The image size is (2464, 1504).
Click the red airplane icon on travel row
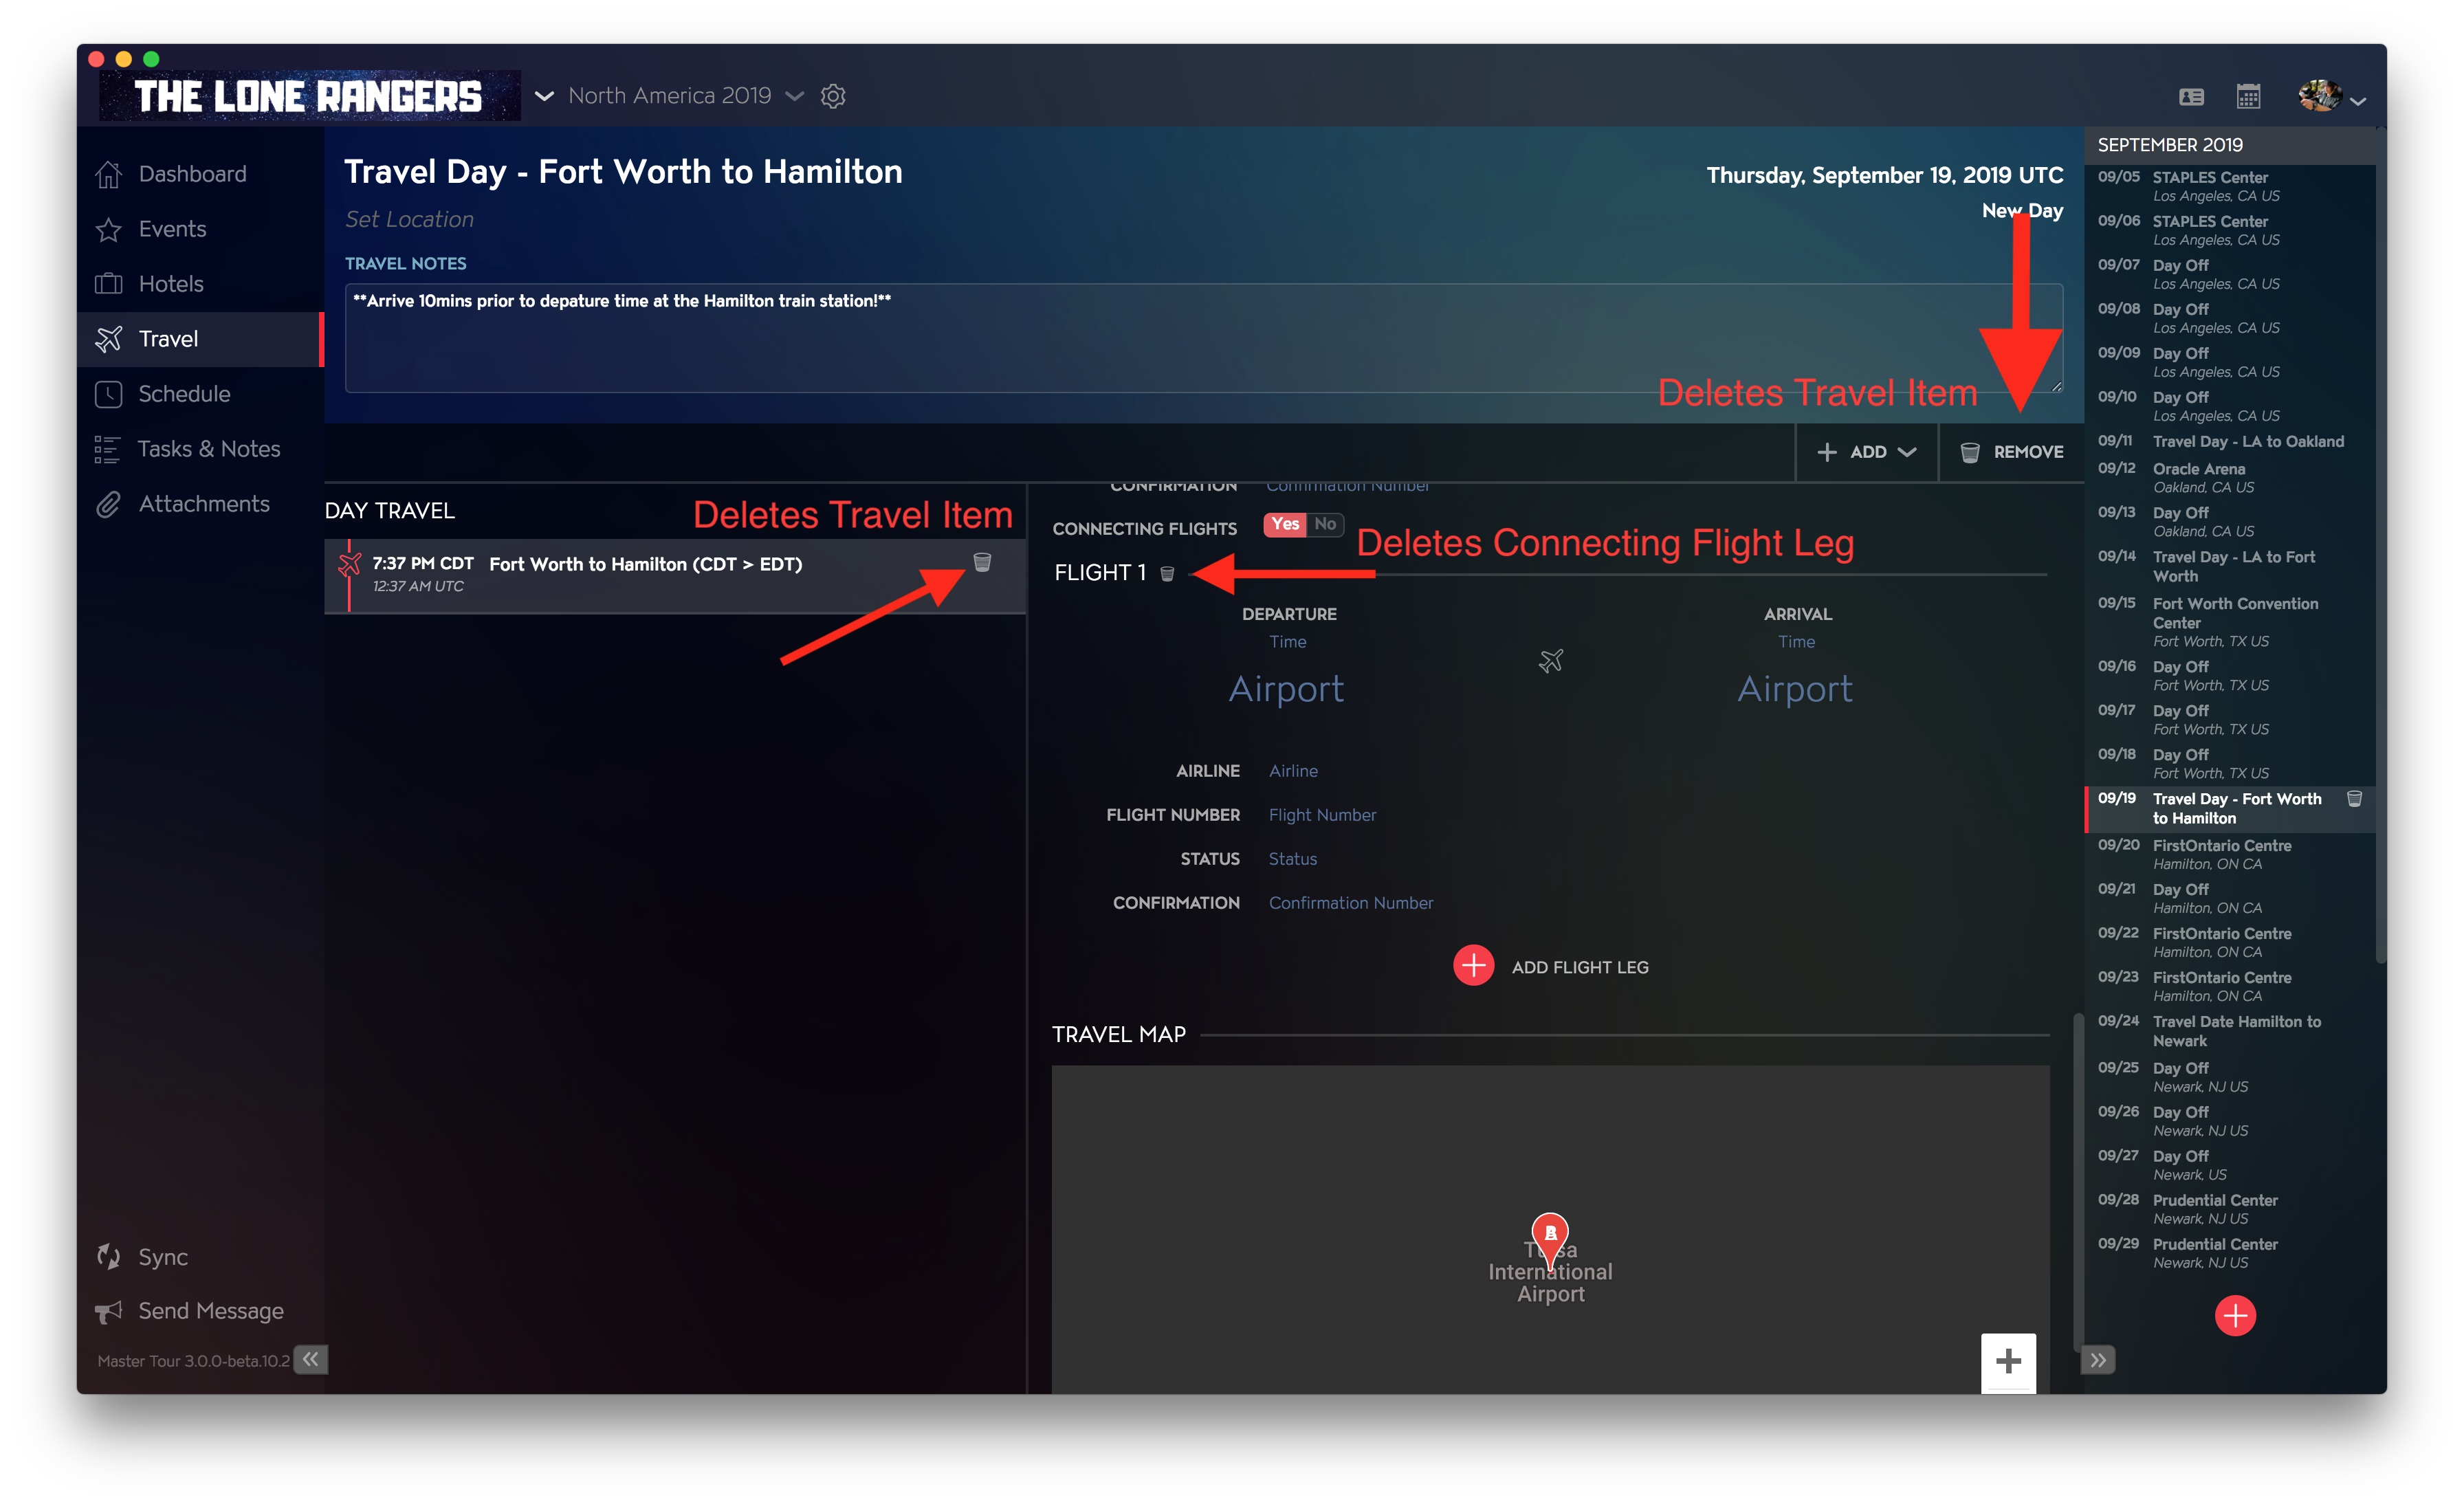point(349,564)
